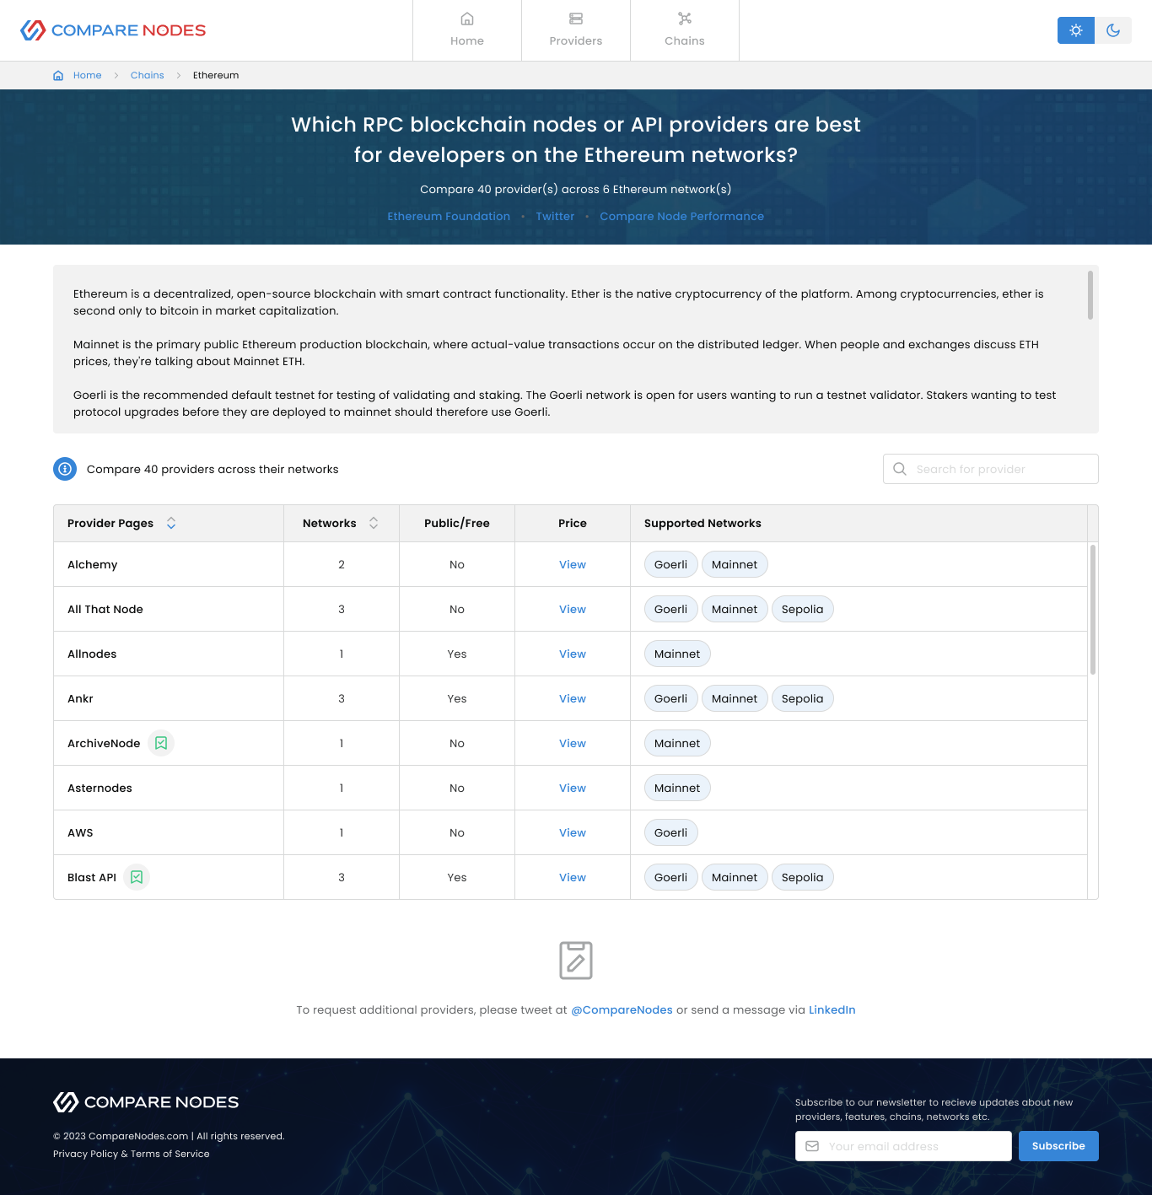Open the Blast API provider page
The width and height of the screenshot is (1152, 1195).
(92, 877)
